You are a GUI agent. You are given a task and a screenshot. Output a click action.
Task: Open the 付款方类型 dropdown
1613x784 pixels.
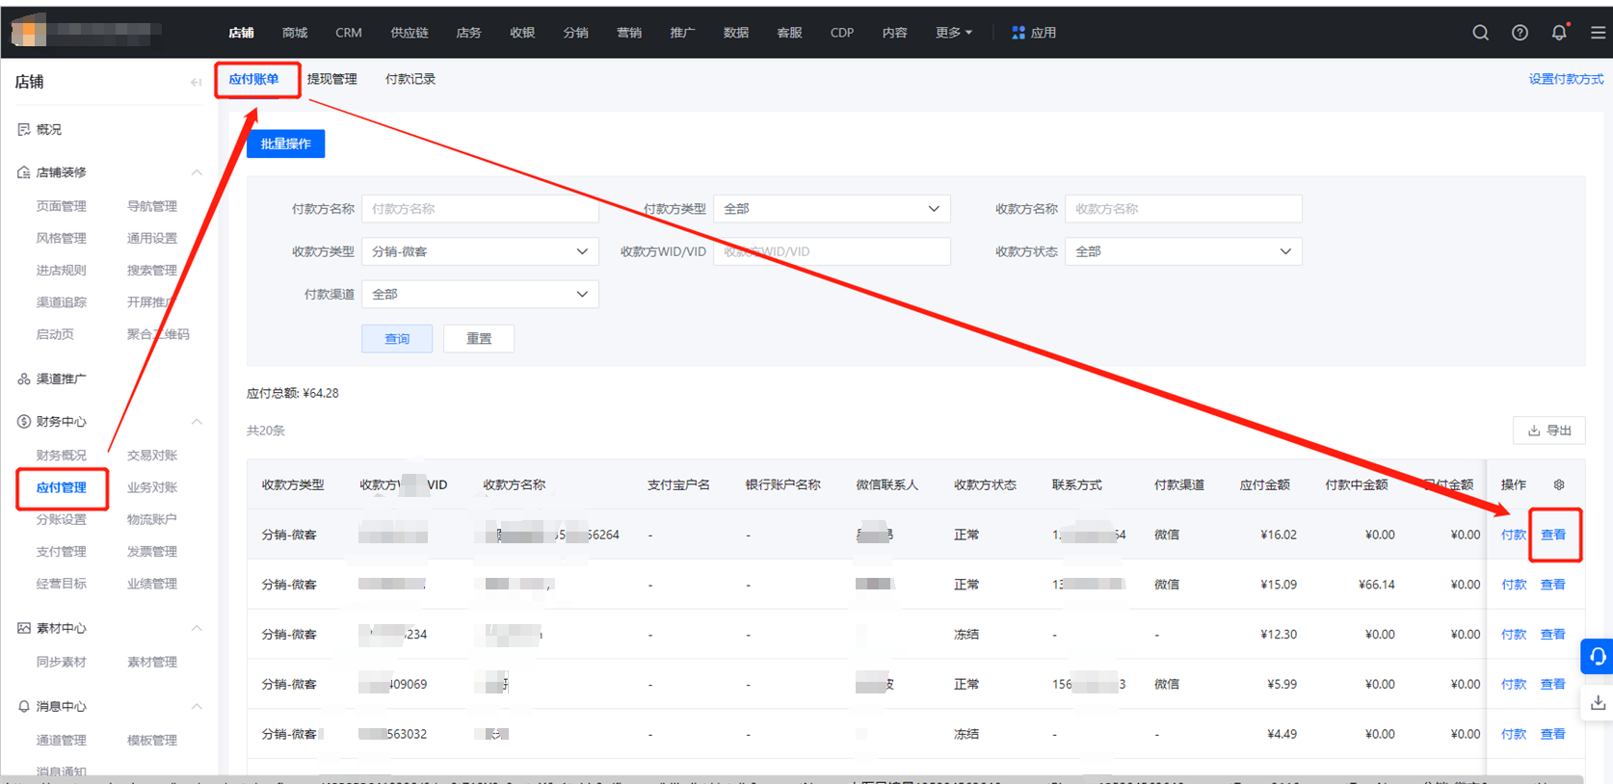(832, 209)
